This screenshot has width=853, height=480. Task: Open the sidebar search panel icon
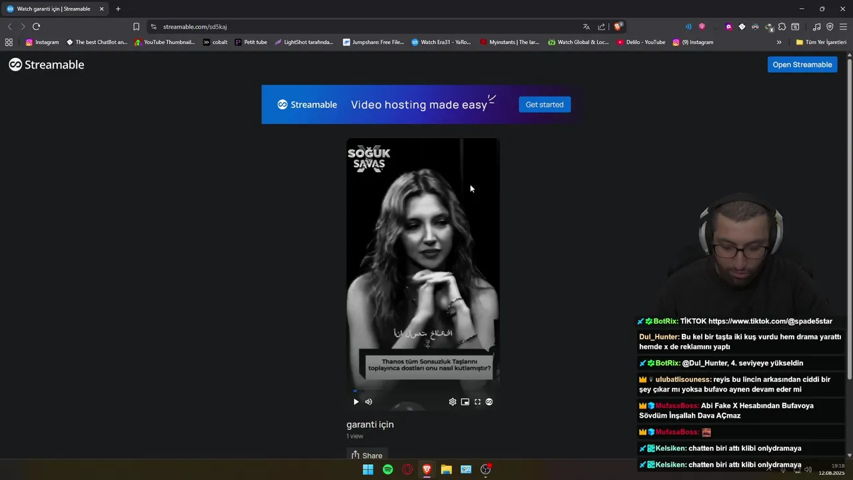pyautogui.click(x=795, y=27)
